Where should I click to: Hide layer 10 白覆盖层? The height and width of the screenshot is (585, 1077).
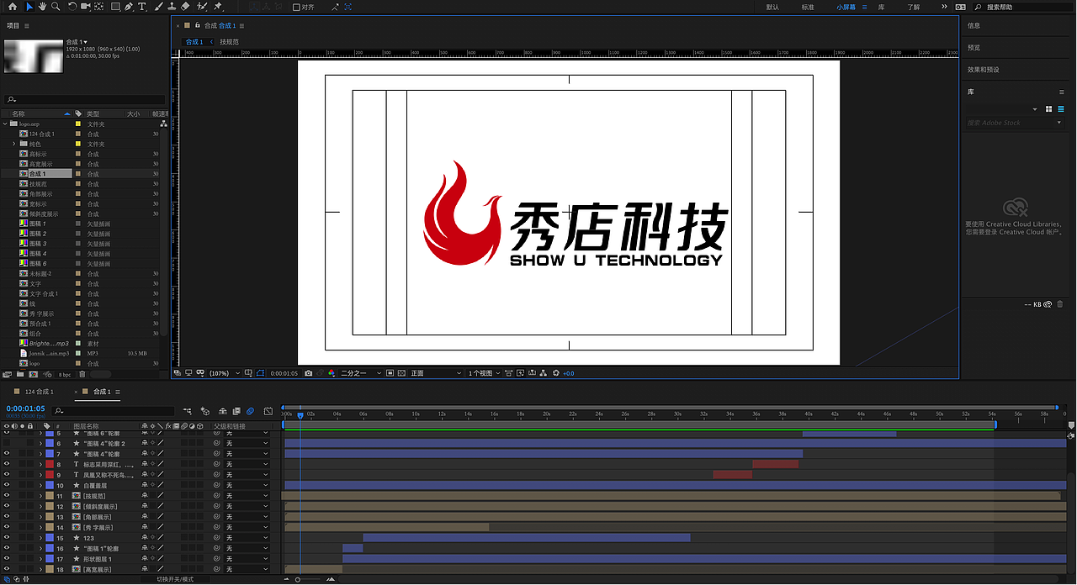[x=6, y=485]
